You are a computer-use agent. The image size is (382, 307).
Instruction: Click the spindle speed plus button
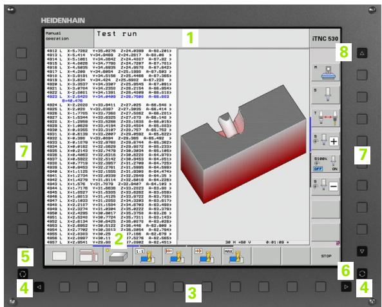point(334,141)
